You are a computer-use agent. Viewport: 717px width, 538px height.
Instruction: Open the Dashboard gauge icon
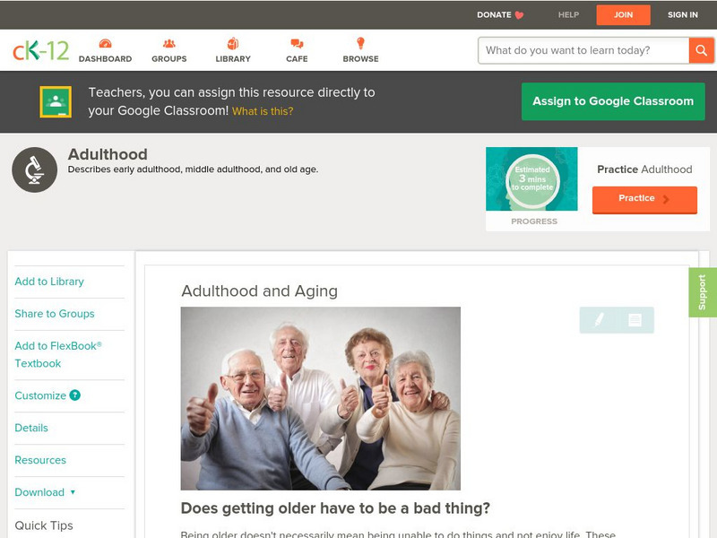[105, 43]
